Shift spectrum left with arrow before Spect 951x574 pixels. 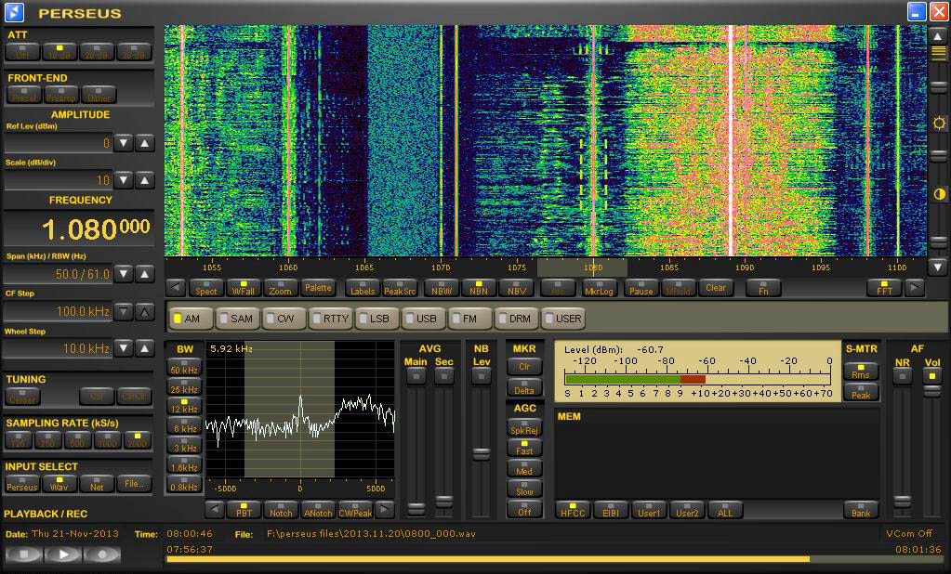[x=176, y=287]
